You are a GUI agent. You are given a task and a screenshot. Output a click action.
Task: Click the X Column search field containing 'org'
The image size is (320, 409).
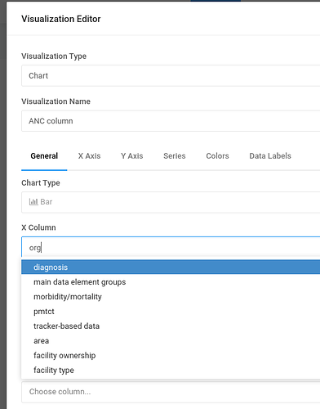coord(171,247)
